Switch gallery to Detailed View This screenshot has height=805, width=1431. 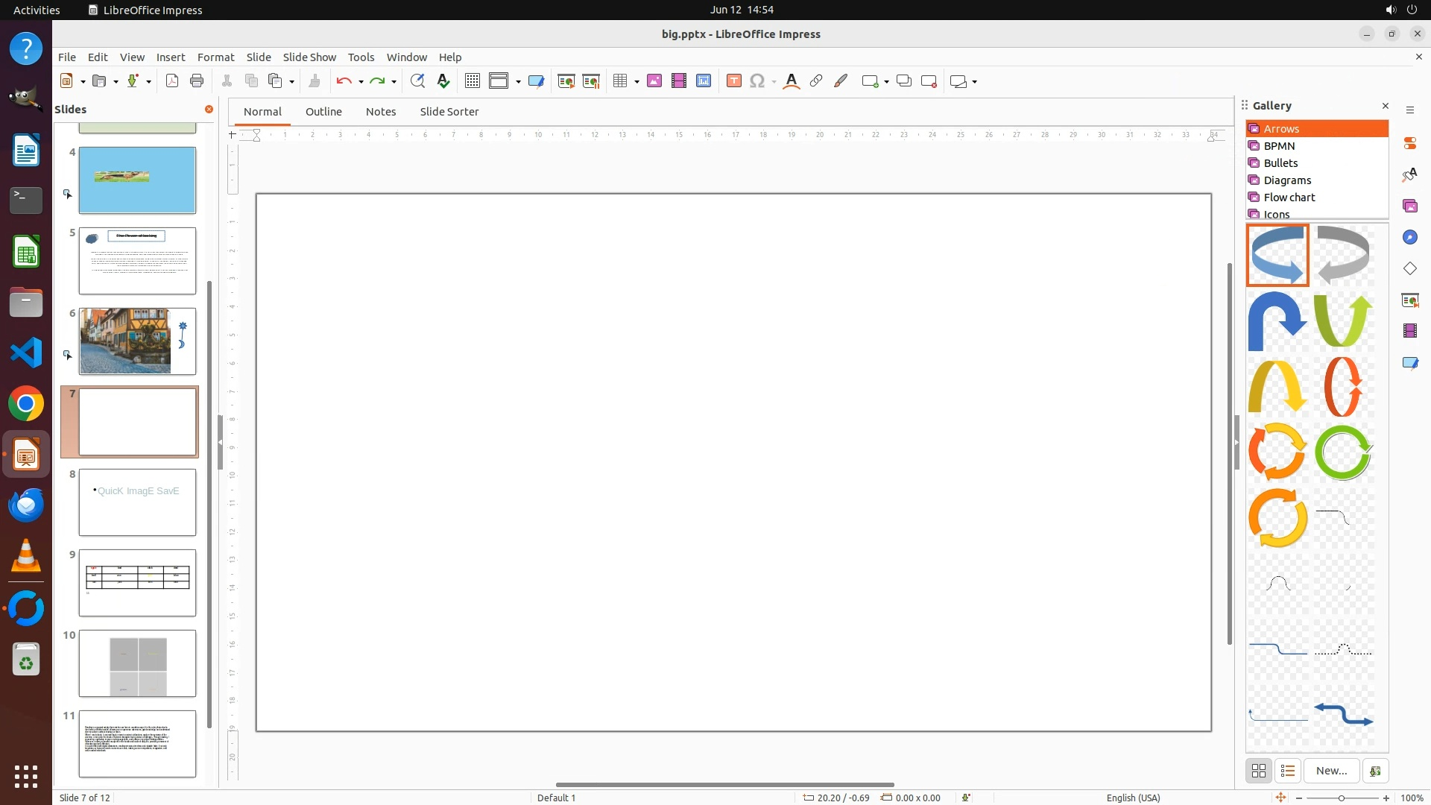[1288, 771]
